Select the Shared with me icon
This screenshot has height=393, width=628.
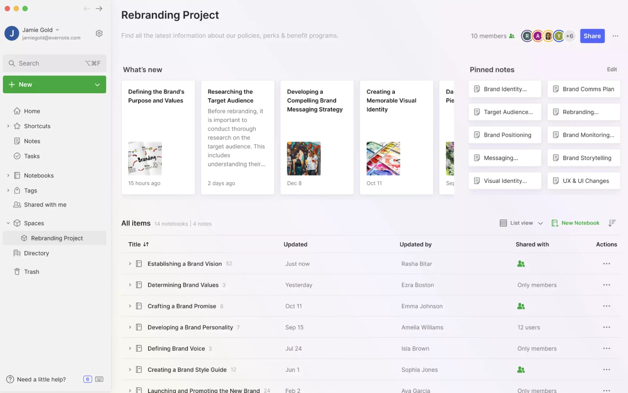tap(17, 205)
